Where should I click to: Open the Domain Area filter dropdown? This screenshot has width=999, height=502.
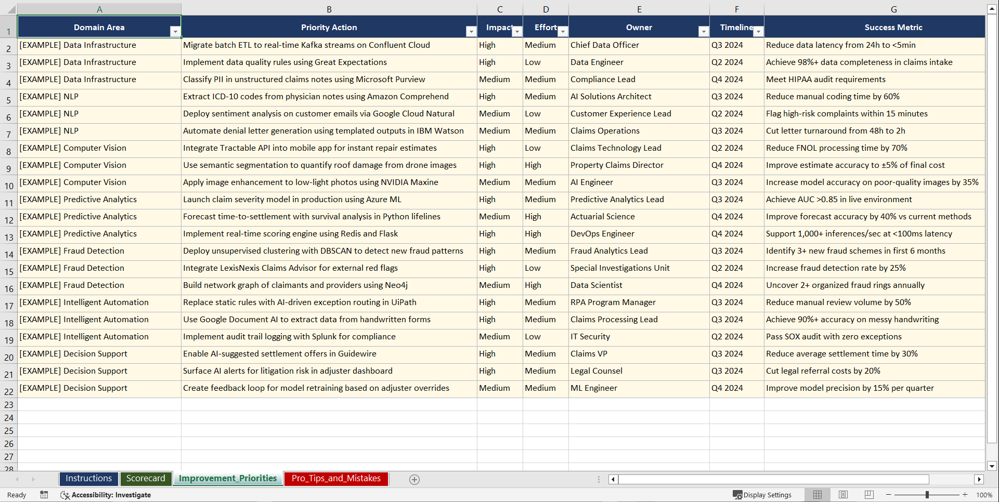click(176, 32)
